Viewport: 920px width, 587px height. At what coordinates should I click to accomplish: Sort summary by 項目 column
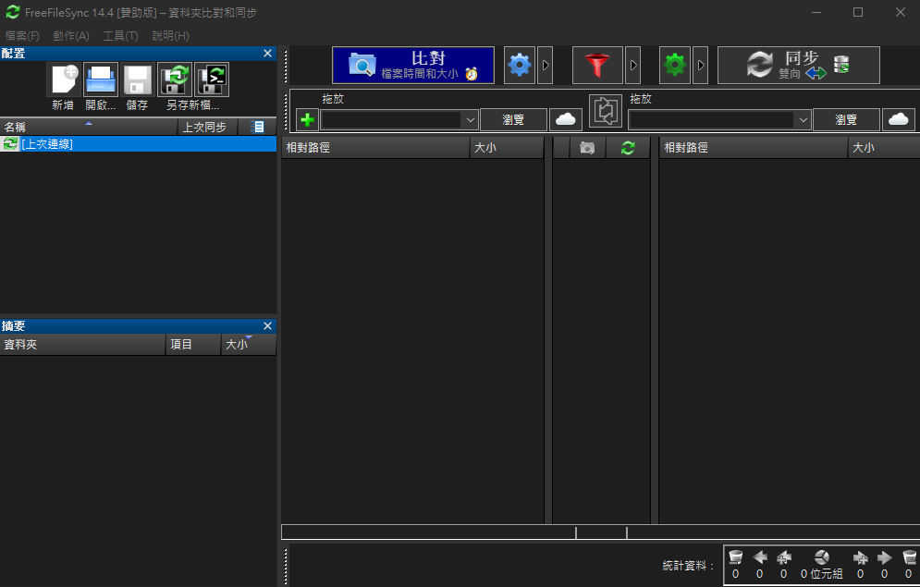[193, 344]
